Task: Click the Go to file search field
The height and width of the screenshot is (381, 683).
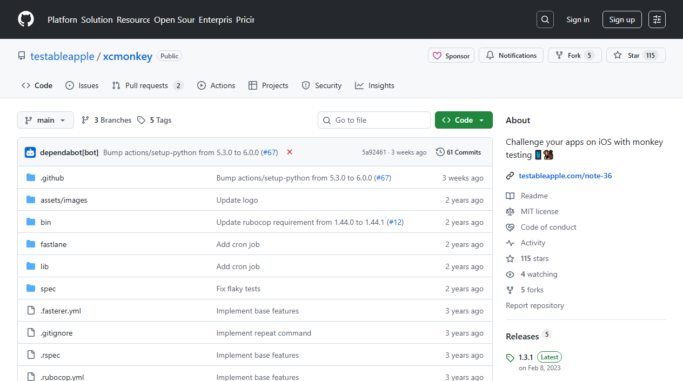Action: click(x=374, y=120)
